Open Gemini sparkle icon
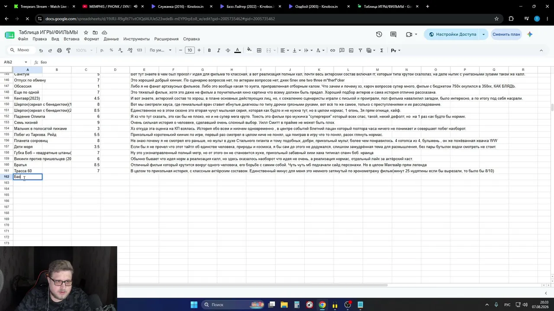 coord(530,34)
